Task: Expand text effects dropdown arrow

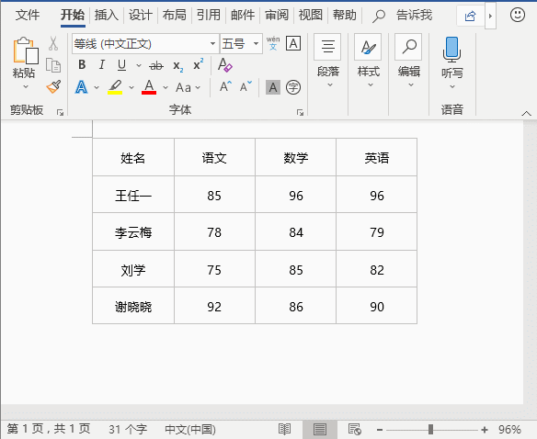Action: [97, 87]
